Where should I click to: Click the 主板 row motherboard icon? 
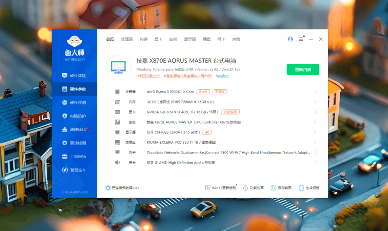[x=117, y=122]
